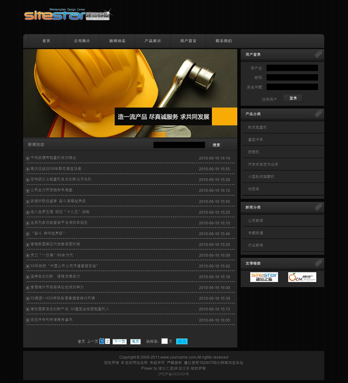Click arrow icon beside 千吨级履带起重机成功推出

coord(28,158)
